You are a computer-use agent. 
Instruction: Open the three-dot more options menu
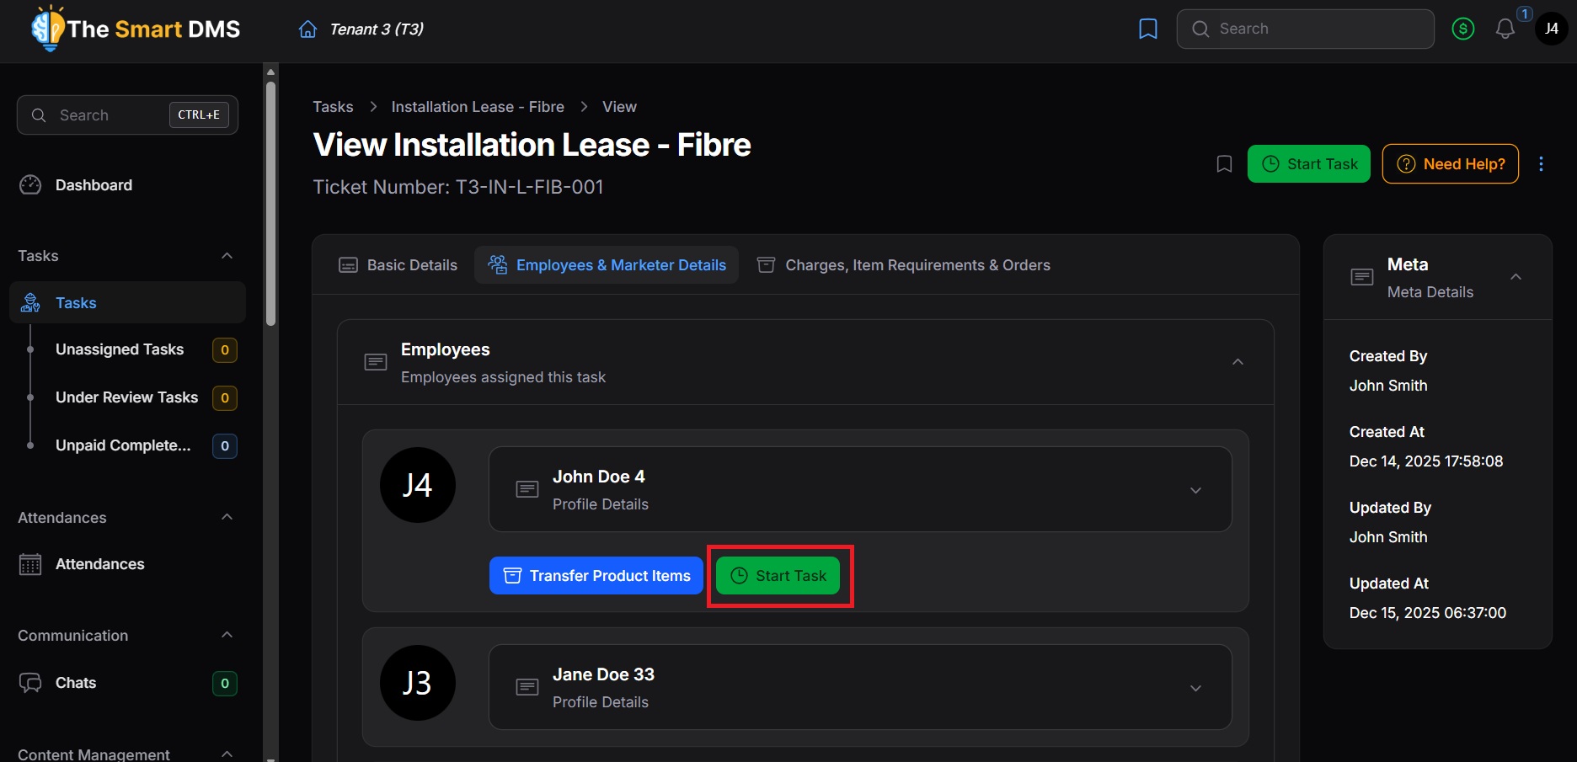click(x=1541, y=164)
